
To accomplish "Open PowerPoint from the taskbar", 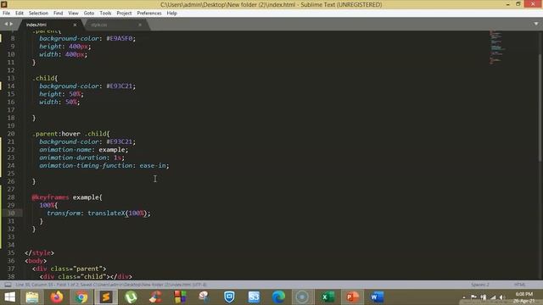I will pyautogui.click(x=352, y=297).
